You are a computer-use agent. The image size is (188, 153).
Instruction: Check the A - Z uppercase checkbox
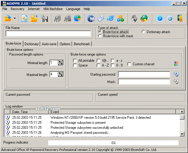pos(98,65)
